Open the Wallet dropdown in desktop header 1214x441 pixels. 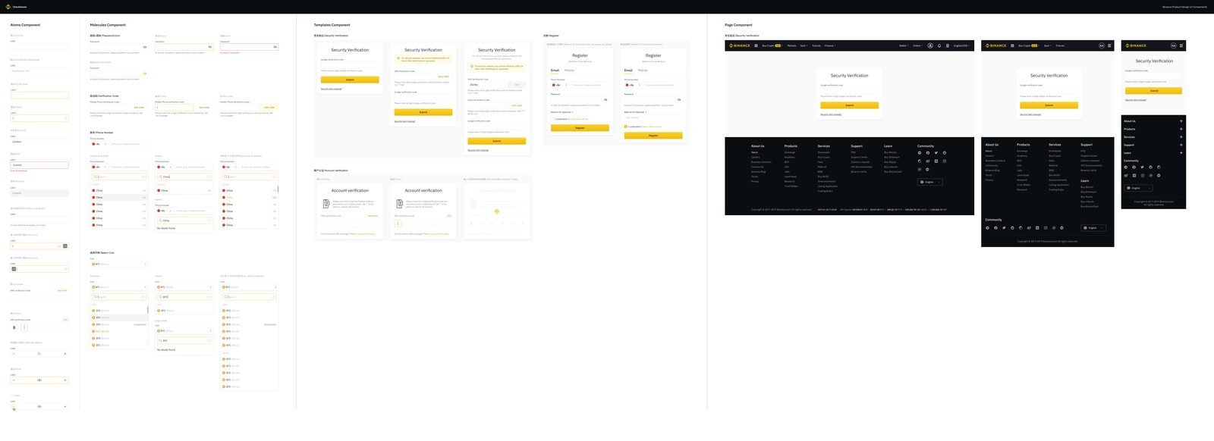(904, 45)
